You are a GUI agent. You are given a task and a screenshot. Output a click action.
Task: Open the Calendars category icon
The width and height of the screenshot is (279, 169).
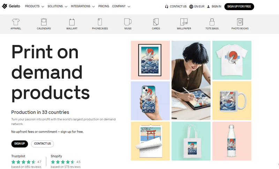[x=44, y=22]
